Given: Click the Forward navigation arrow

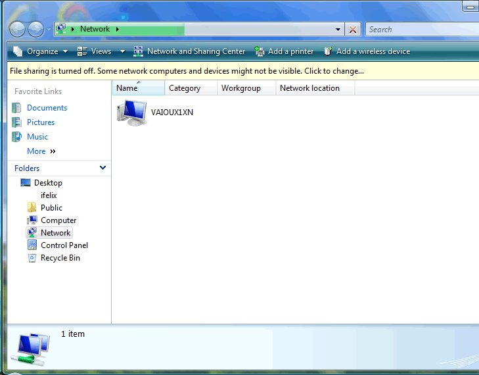Looking at the screenshot, I should [36, 29].
